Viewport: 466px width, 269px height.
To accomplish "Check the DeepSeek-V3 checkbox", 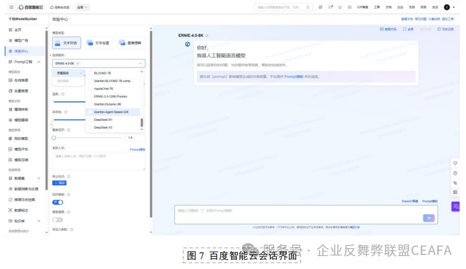I will 90,127.
